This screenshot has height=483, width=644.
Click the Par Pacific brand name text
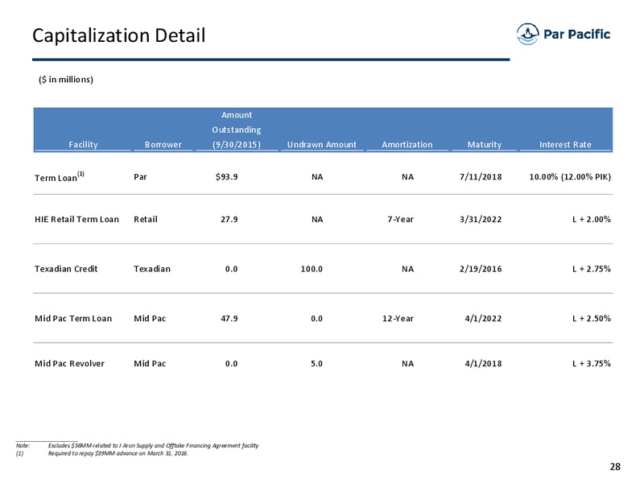576,34
